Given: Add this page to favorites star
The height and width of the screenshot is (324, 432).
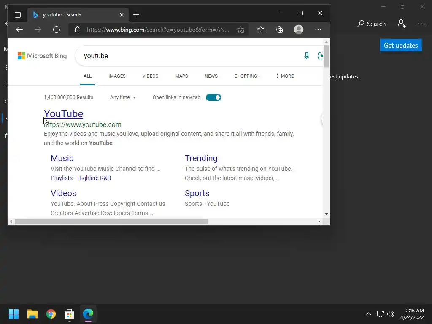Looking at the screenshot, I should click(x=240, y=30).
